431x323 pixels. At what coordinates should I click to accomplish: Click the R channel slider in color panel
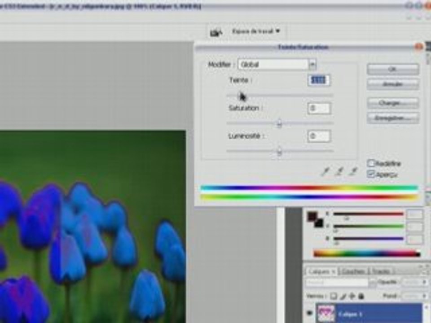coord(368,214)
